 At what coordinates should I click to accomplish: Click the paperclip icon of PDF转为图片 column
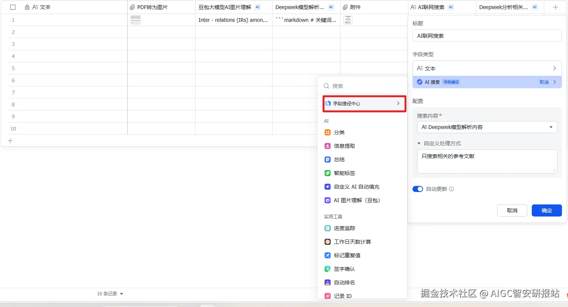point(132,7)
